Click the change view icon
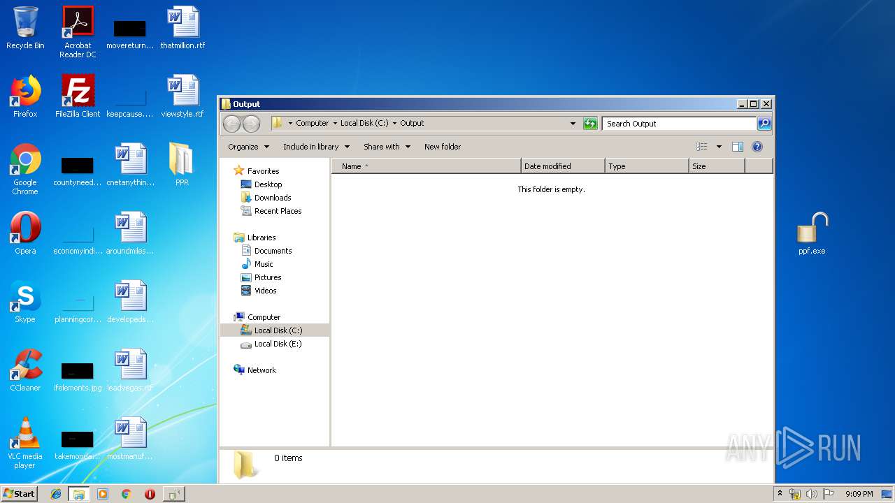 coord(702,147)
